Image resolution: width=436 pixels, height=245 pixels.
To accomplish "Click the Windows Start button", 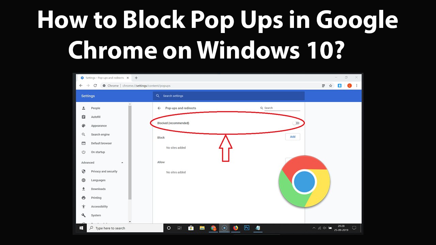I will [82, 228].
